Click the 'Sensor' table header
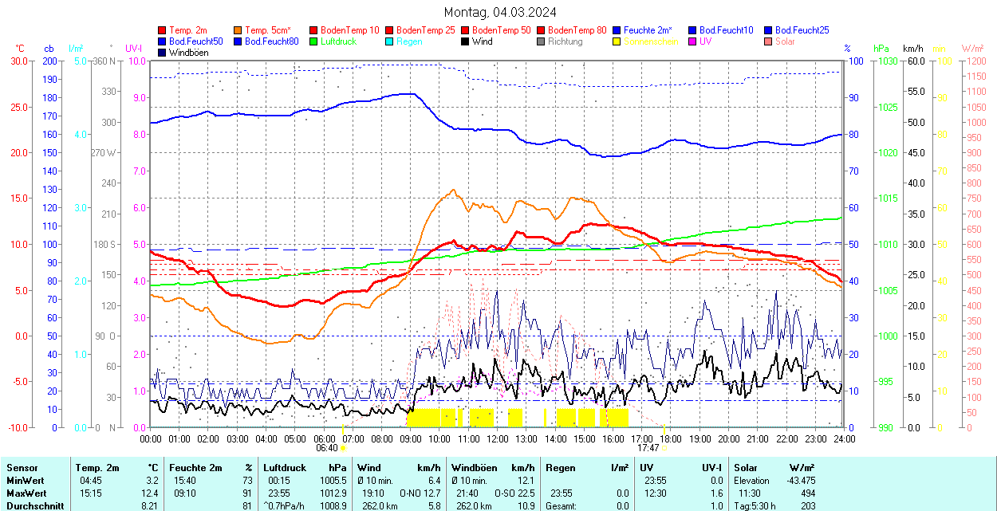 point(22,468)
